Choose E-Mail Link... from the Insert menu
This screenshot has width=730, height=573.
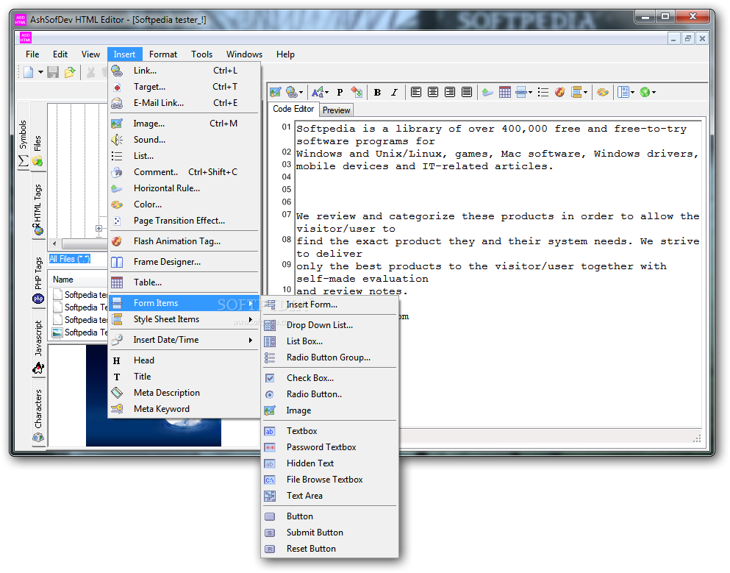point(184,103)
